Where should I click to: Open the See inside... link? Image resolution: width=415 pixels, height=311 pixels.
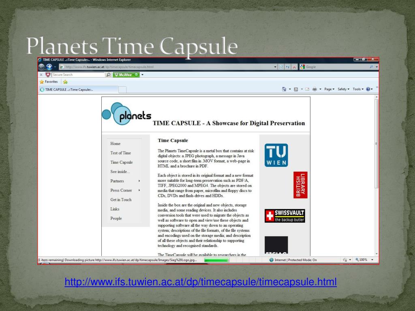[x=120, y=172]
